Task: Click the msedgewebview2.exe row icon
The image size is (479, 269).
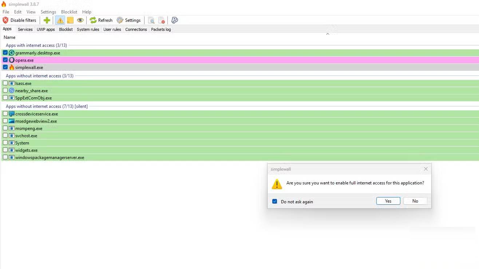Action: point(12,121)
